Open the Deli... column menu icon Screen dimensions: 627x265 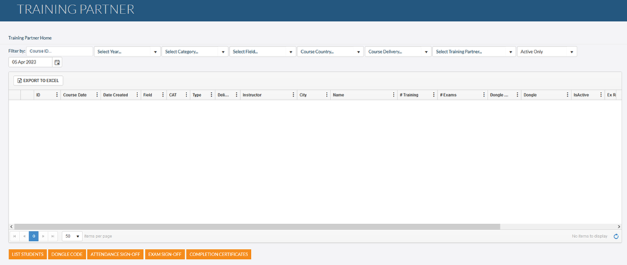pos(236,95)
